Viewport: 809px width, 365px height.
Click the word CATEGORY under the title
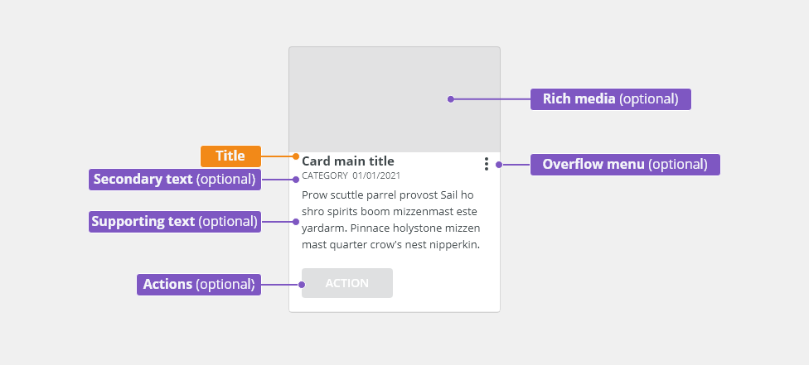(x=325, y=175)
